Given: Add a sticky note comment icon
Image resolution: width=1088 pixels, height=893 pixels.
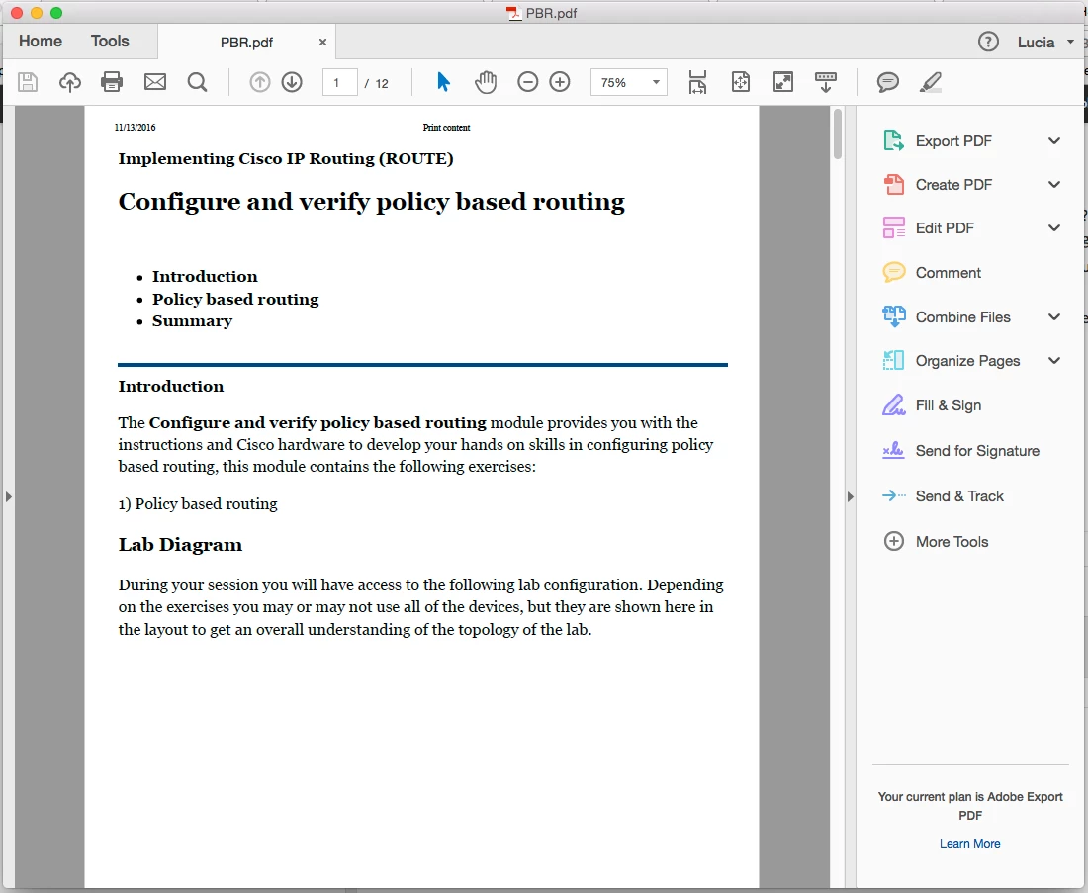Looking at the screenshot, I should tap(887, 82).
